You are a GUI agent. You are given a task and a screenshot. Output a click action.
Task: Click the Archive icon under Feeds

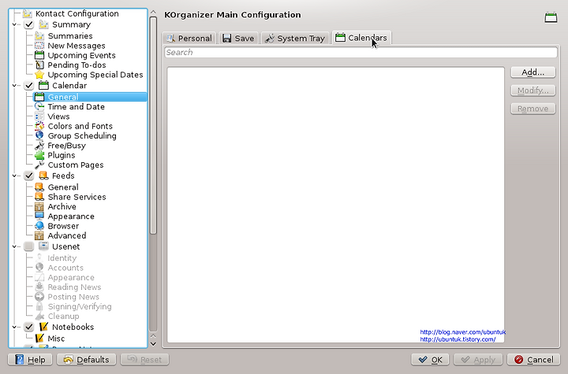39,206
